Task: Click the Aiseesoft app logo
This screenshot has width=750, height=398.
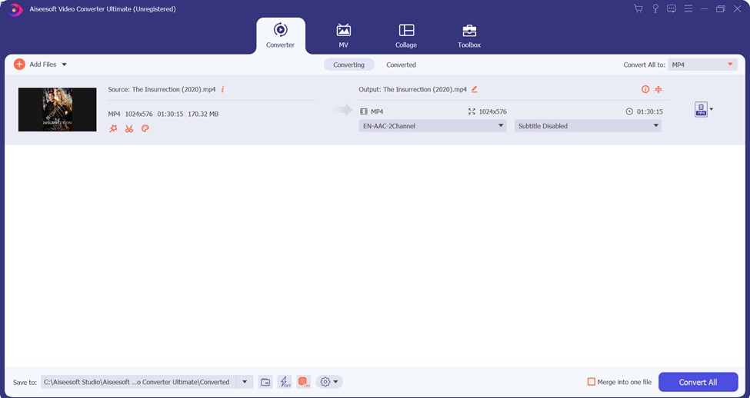Action: (15, 9)
